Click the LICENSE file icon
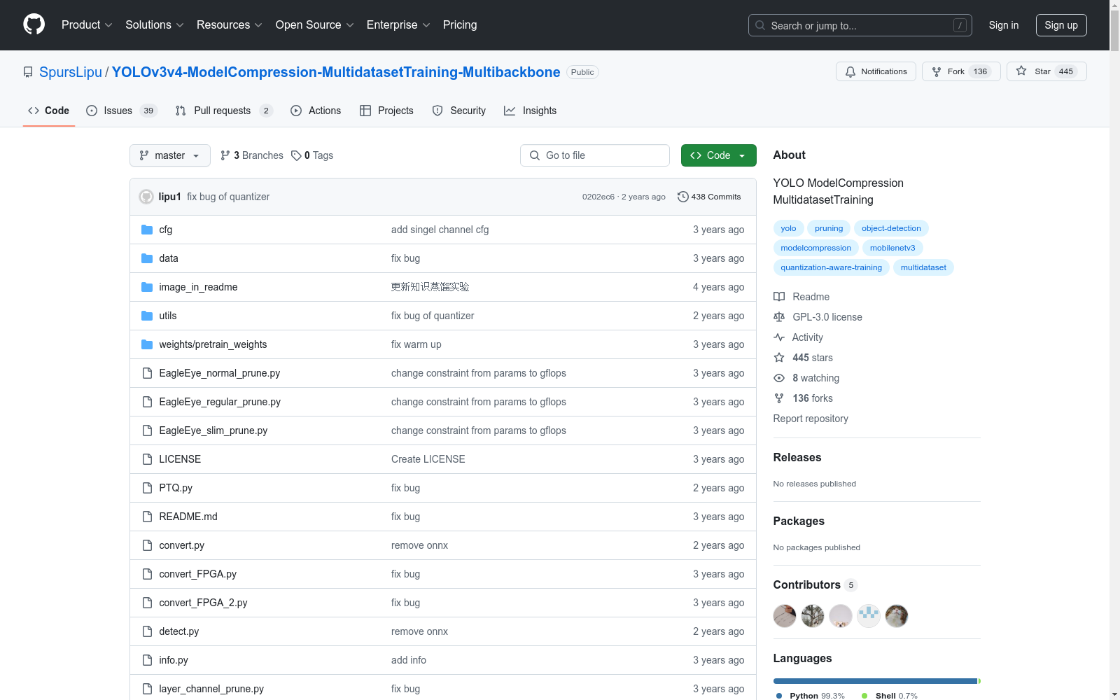Image resolution: width=1120 pixels, height=700 pixels. pos(147,459)
